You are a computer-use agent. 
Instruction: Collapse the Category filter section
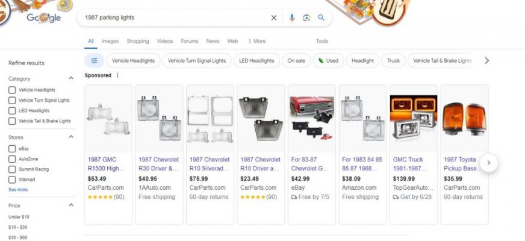click(71, 79)
